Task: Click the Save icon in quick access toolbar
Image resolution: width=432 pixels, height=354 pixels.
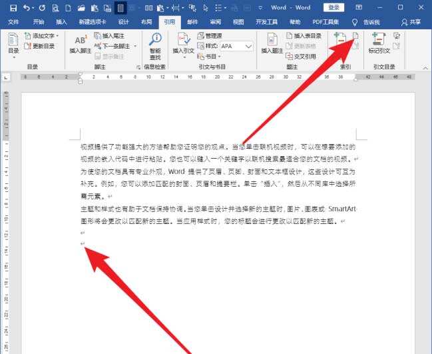Action: pos(13,8)
